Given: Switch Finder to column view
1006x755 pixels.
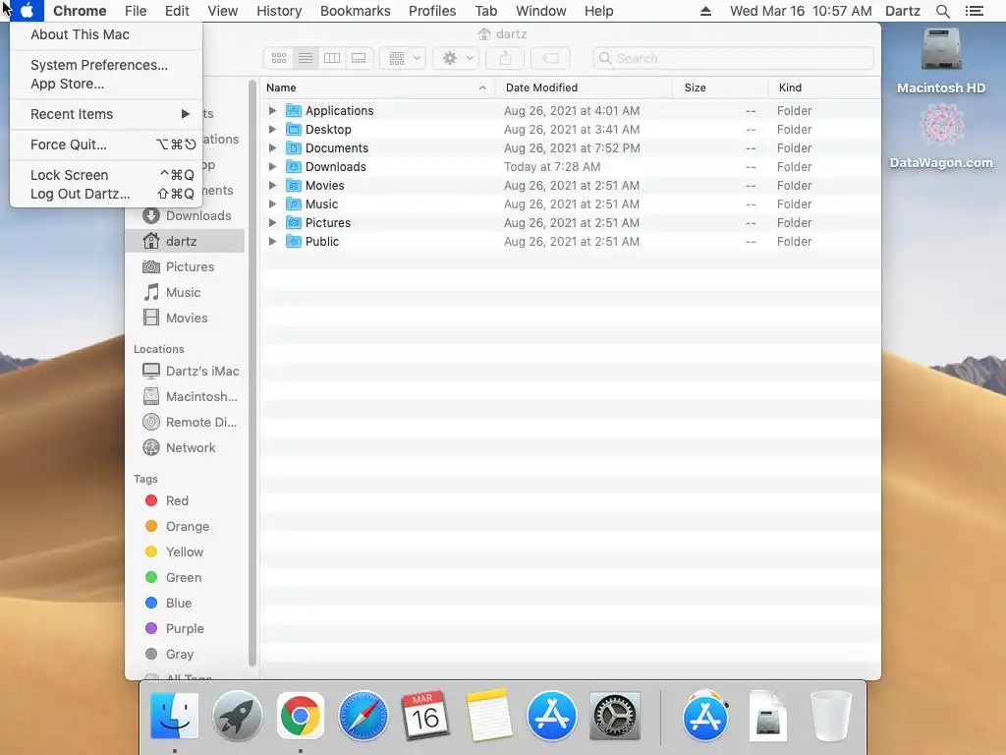Looking at the screenshot, I should coord(332,58).
